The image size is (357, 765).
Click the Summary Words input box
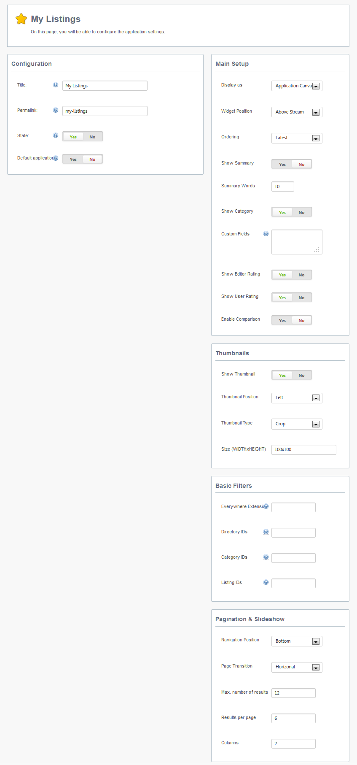pyautogui.click(x=283, y=187)
